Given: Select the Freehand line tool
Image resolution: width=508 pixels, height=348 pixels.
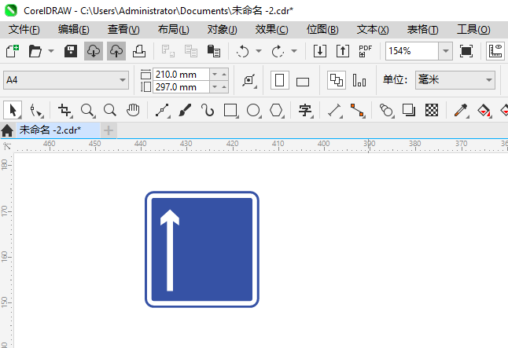Looking at the screenshot, I should (x=162, y=111).
